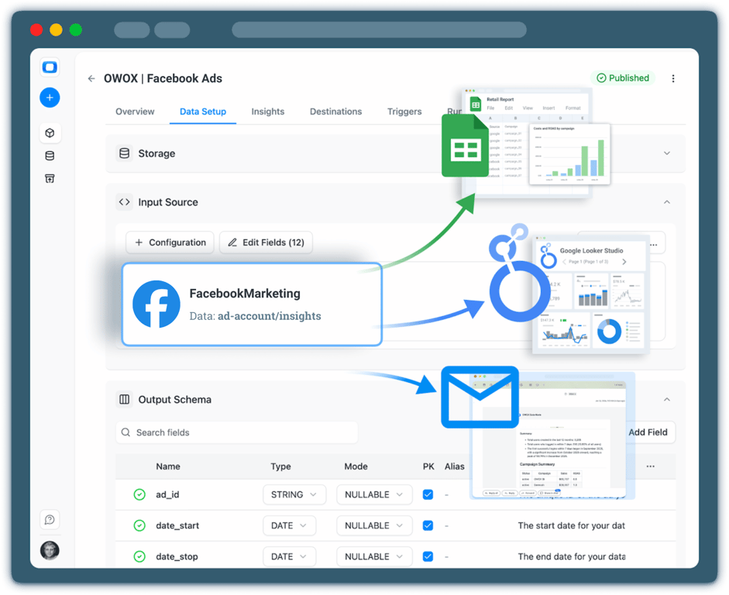Click the Input Source code brackets icon
The image size is (729, 595).
pos(124,202)
